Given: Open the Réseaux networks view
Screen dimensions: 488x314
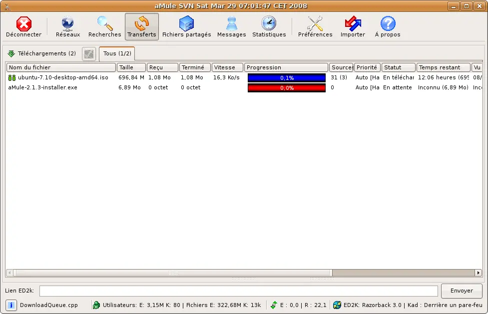Looking at the screenshot, I should point(68,27).
